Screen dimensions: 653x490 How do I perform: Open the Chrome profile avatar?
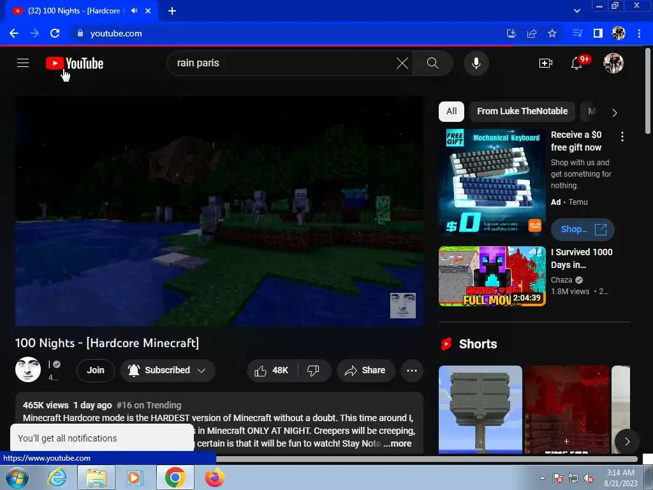pos(619,33)
